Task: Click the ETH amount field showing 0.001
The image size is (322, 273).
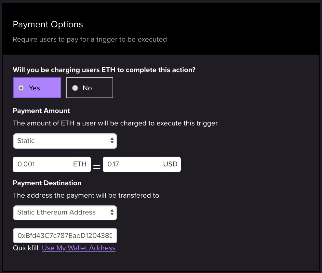Action: pos(41,164)
